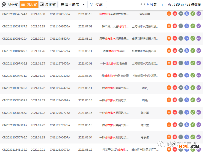The width and height of the screenshot is (203, 153).
Task: Click the orange list icon in the 清华大学 row
Action: 169,14
